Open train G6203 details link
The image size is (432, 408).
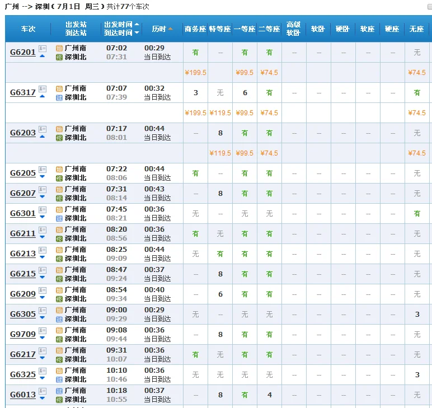[23, 133]
